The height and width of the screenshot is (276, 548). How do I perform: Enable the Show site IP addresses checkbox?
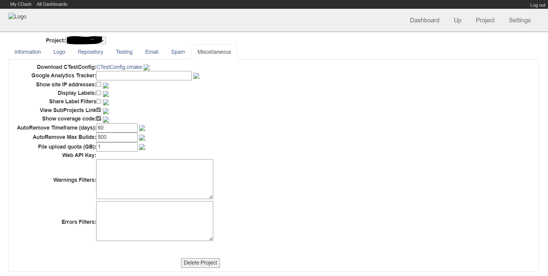99,84
